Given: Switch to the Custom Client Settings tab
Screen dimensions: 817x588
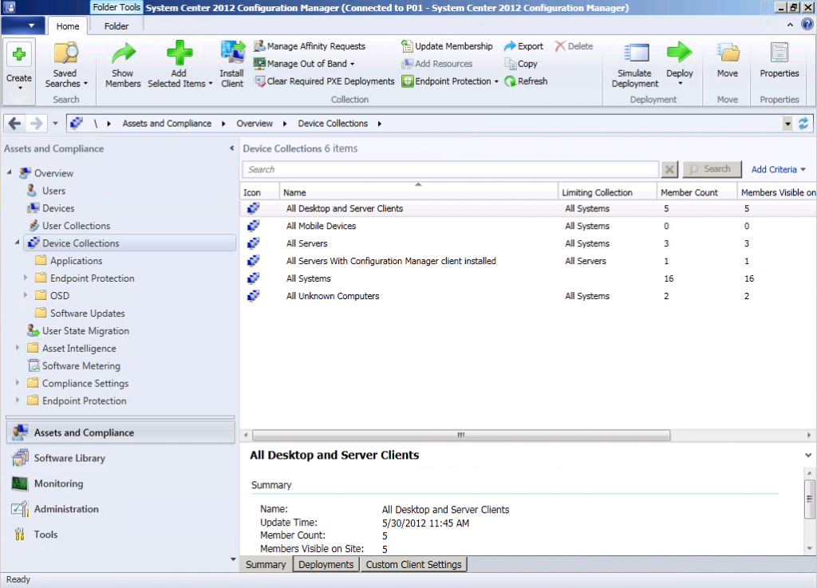Looking at the screenshot, I should pos(414,565).
